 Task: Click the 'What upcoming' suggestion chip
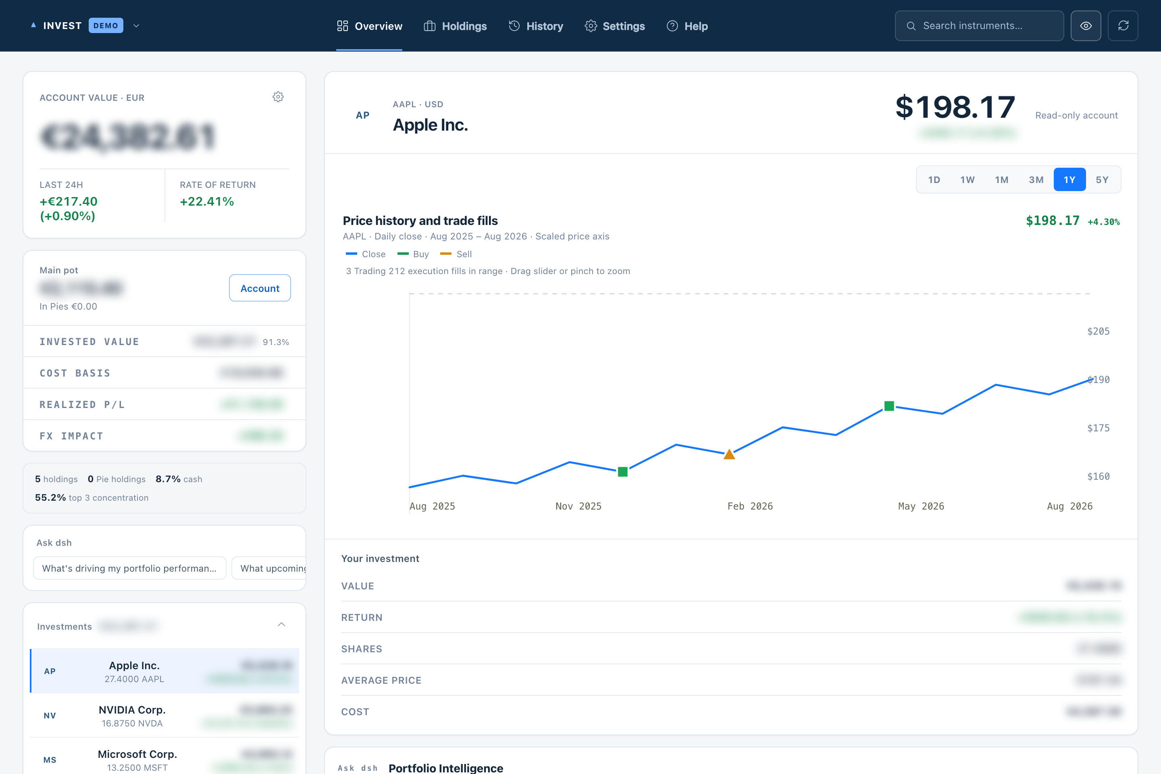coord(269,568)
